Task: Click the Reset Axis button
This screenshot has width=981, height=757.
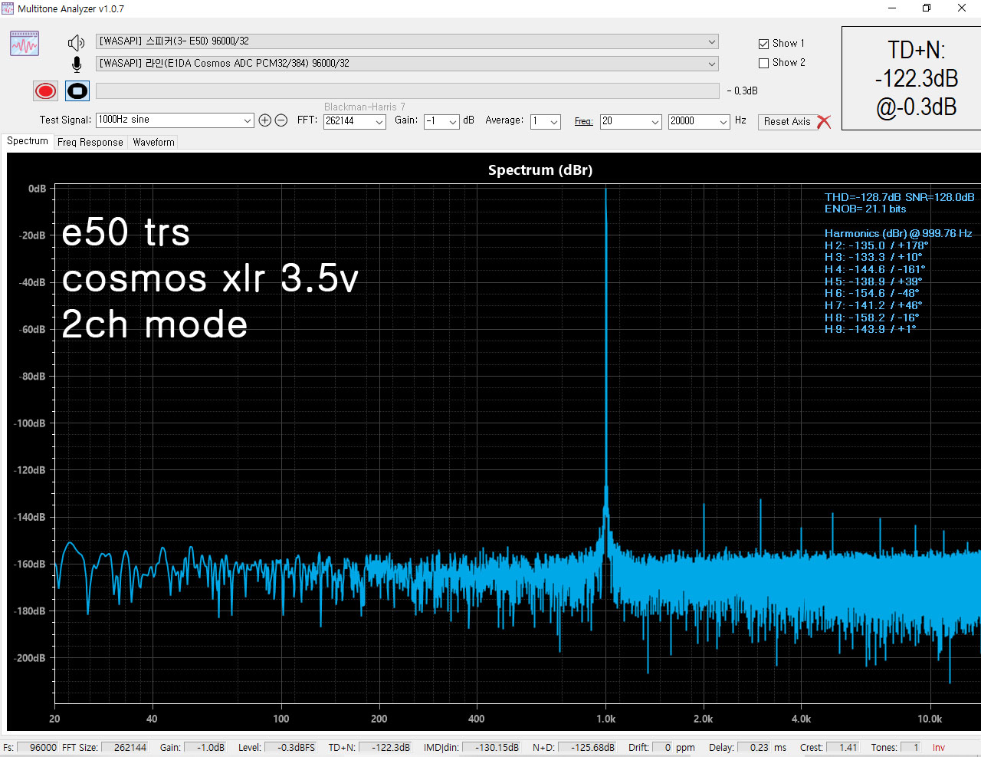Action: coord(787,122)
